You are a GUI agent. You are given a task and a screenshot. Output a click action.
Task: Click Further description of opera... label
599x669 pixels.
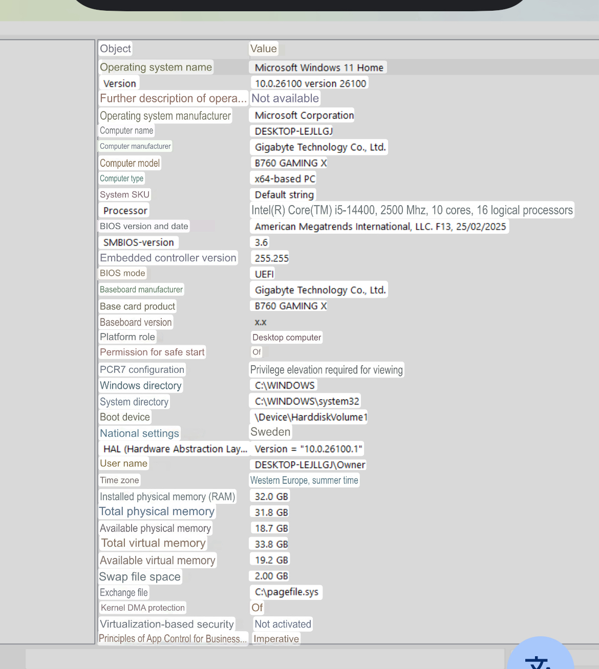(x=173, y=98)
